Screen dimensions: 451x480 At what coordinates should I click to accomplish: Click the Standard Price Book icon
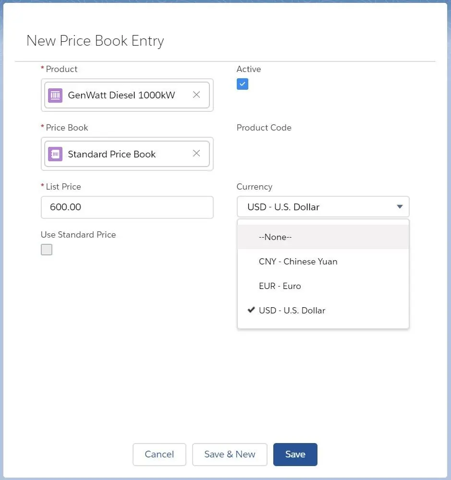pos(55,154)
